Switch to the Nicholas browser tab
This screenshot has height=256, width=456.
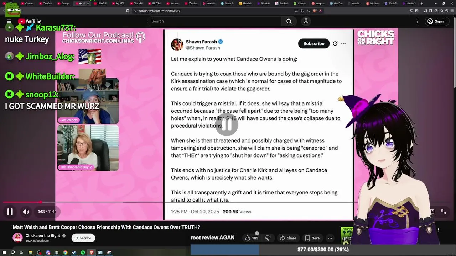(300, 4)
